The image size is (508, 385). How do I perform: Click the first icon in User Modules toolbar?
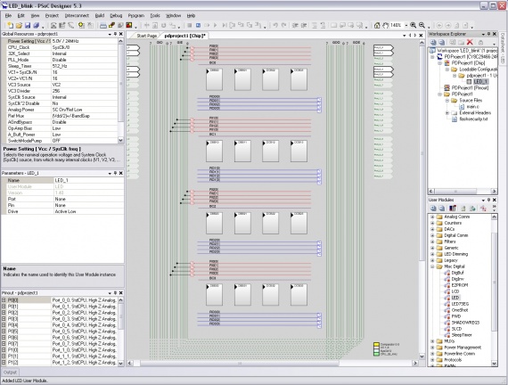(433, 208)
